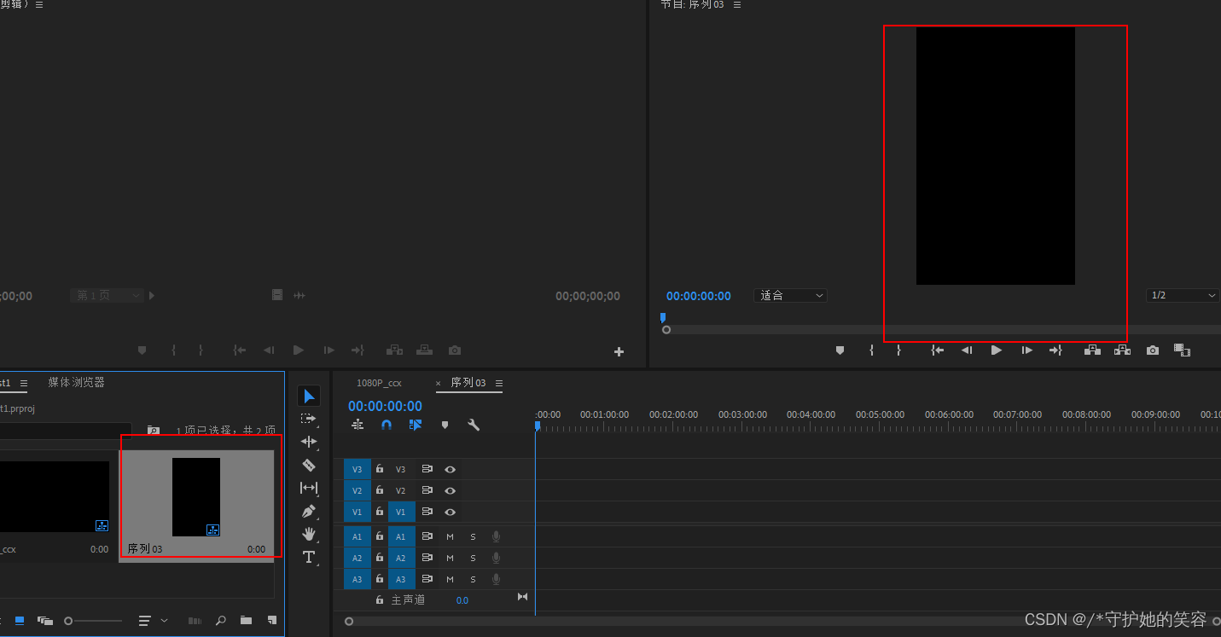Mark In point in Program monitor
Image resolution: width=1221 pixels, height=637 pixels.
[871, 350]
